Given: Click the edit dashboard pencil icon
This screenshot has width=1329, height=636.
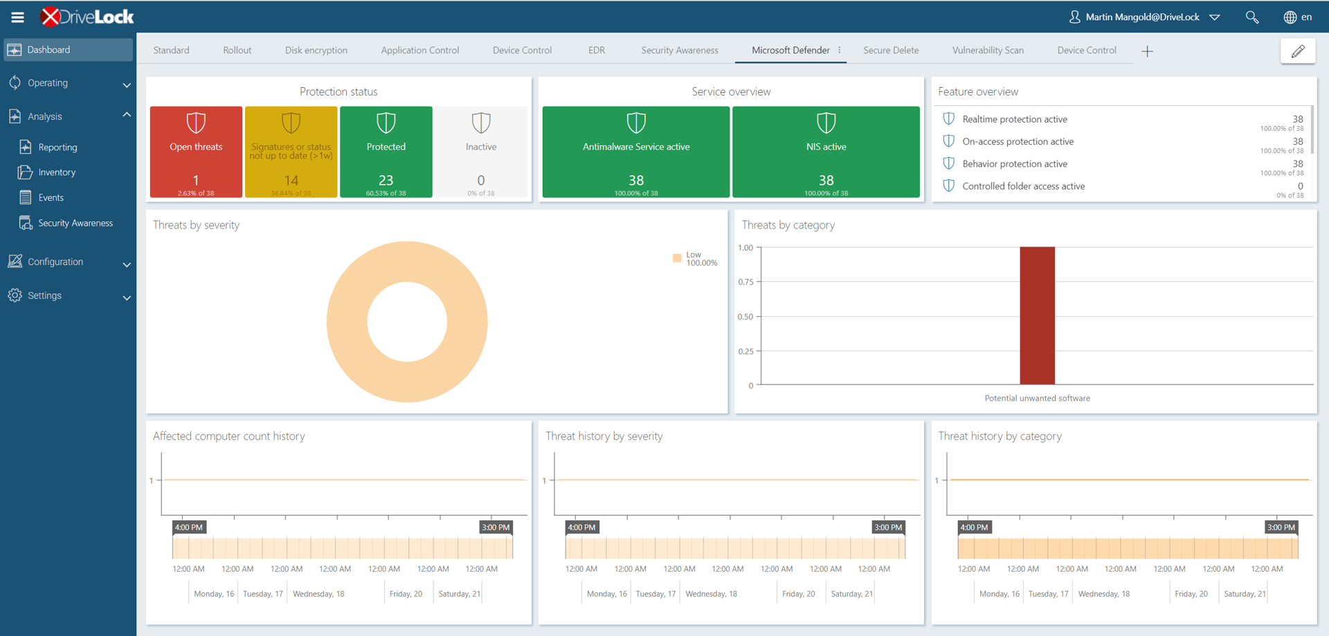Looking at the screenshot, I should pyautogui.click(x=1298, y=51).
